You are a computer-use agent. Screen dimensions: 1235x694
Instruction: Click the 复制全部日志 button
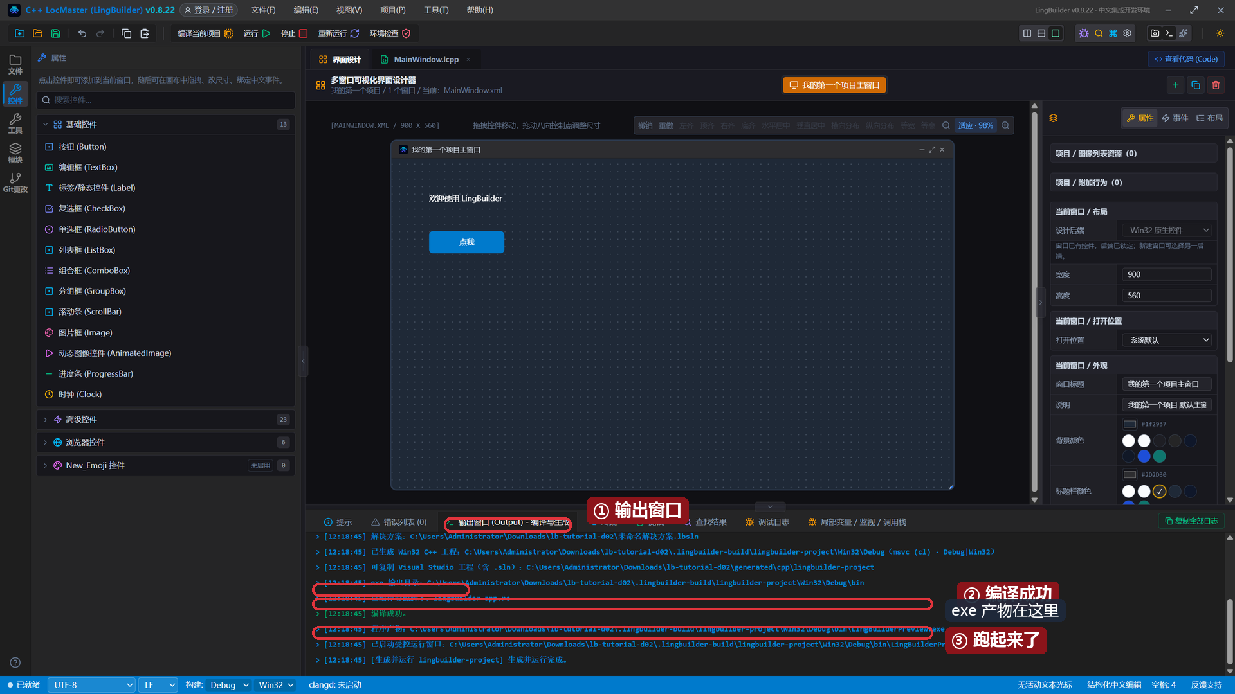pos(1191,521)
